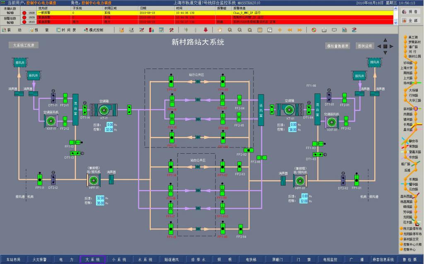Click the KXF-I1 fresh air fan

click(x=52, y=121)
